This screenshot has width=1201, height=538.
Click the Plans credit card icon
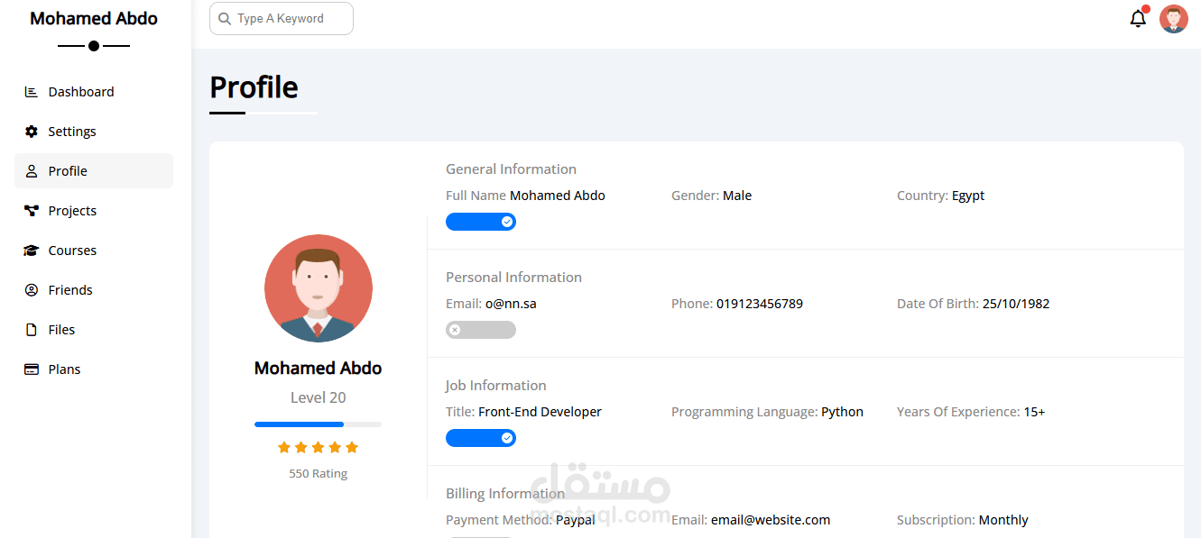pos(32,369)
